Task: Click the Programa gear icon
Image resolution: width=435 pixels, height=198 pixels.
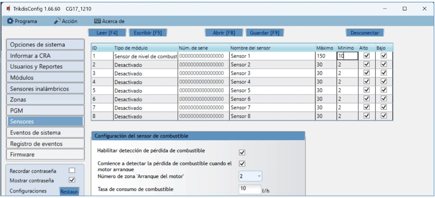Action: pyautogui.click(x=10, y=21)
